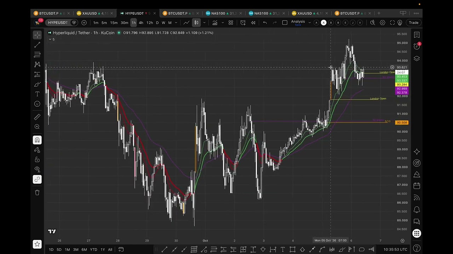
Task: Start bar replay with rewind icon
Action: click(x=253, y=23)
